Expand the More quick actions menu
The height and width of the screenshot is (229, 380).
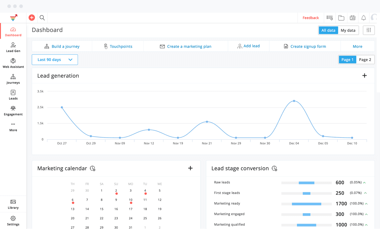click(x=357, y=46)
